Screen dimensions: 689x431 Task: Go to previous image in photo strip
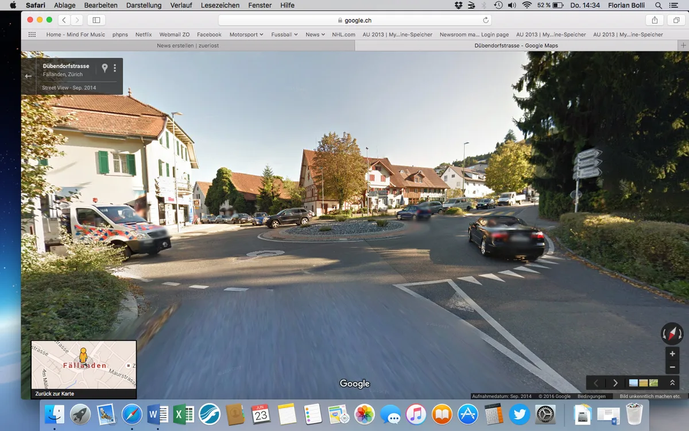pyautogui.click(x=596, y=383)
